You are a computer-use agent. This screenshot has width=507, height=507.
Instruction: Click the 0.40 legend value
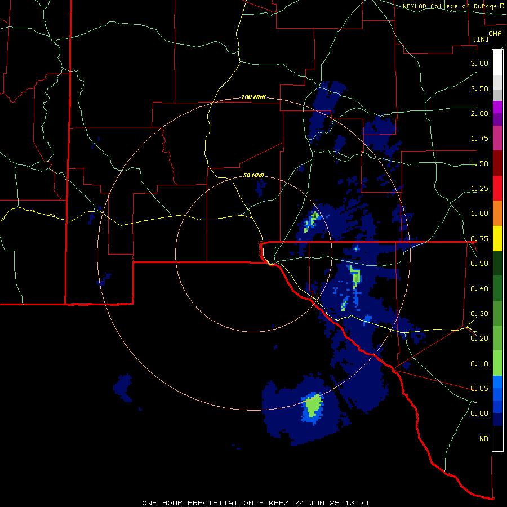pos(479,289)
